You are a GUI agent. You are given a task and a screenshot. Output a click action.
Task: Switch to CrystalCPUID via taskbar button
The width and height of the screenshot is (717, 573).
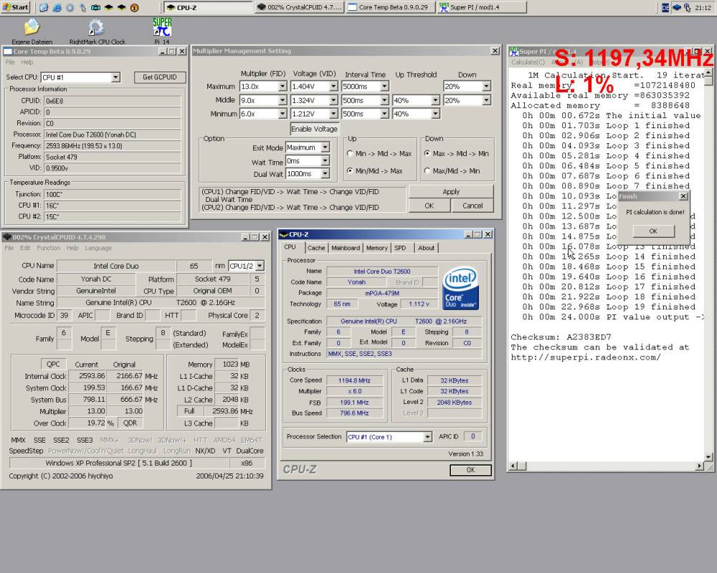click(300, 7)
